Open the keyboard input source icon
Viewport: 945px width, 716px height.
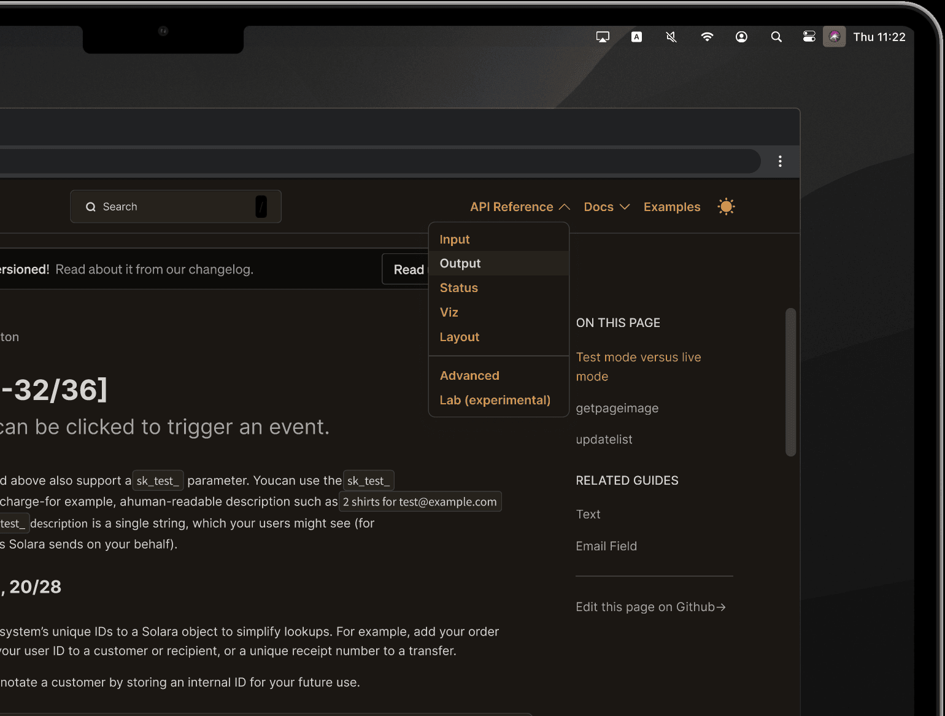click(x=637, y=37)
